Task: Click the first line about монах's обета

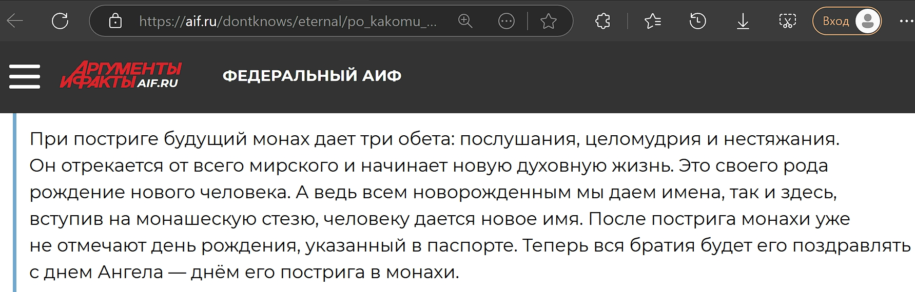Action: [x=434, y=139]
